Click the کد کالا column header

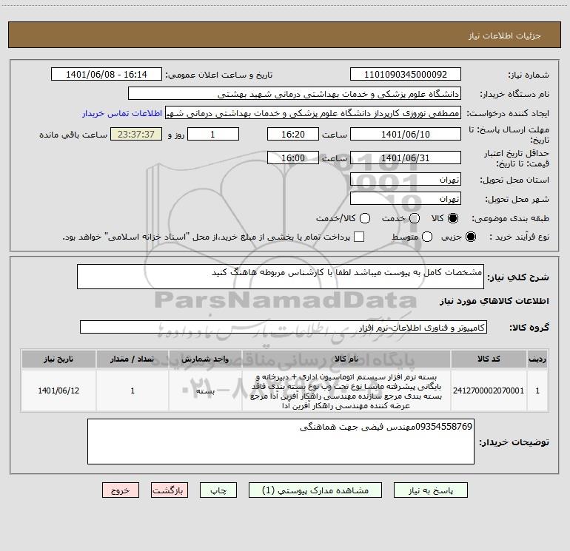pos(489,359)
